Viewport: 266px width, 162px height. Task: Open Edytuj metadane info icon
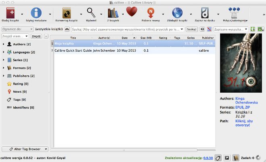coord(36,13)
